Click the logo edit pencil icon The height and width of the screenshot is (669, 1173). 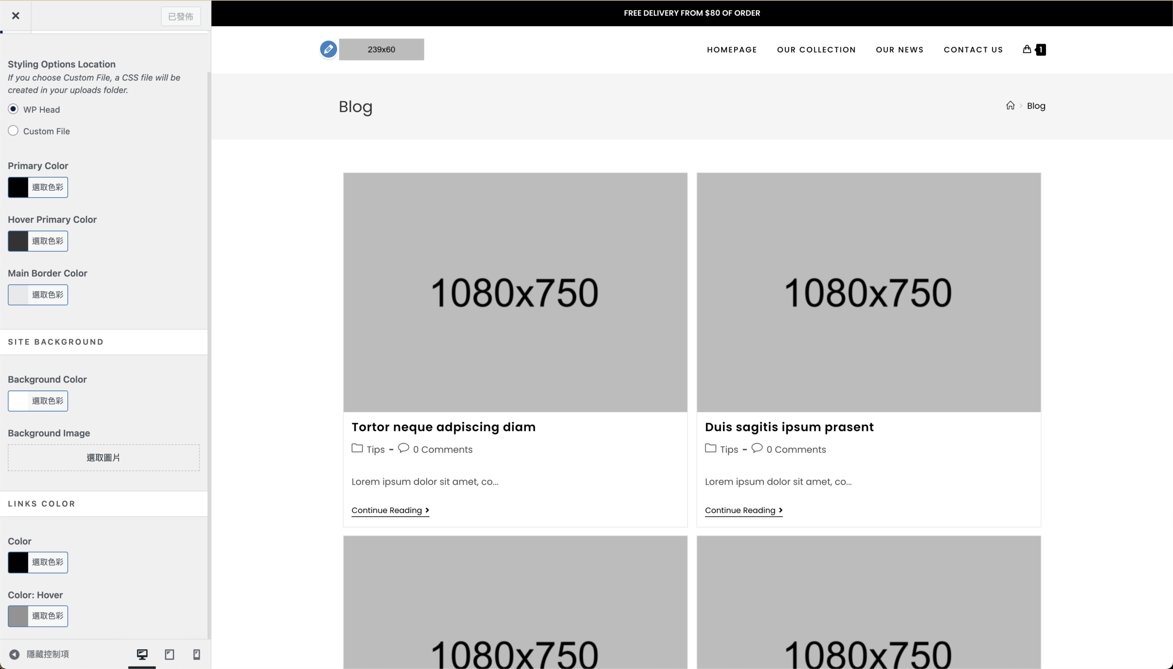(328, 49)
